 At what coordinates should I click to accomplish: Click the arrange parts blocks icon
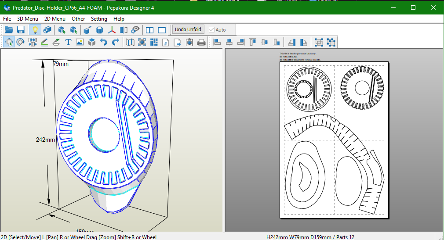coord(154,42)
